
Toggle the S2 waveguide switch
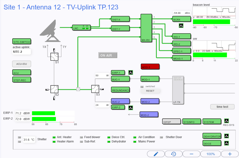point(54,89)
